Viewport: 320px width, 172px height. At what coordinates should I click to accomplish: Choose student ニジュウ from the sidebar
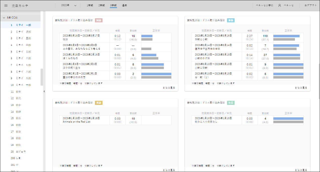21,152
